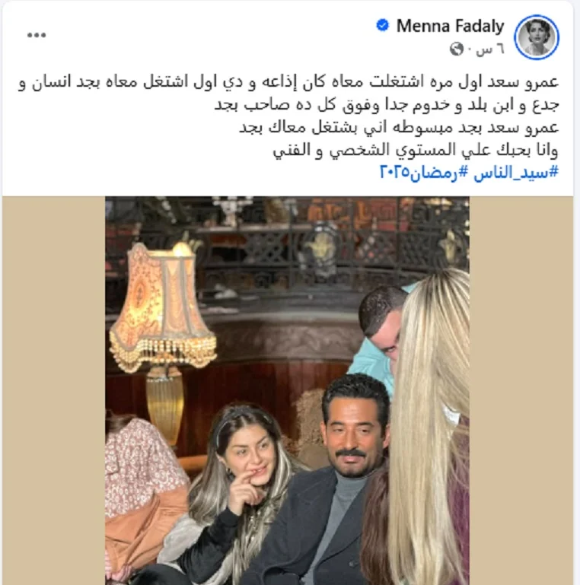Image resolution: width=580 pixels, height=585 pixels.
Task: Click the caption line وانا بحبك علي المستوي
Action: [x=416, y=150]
